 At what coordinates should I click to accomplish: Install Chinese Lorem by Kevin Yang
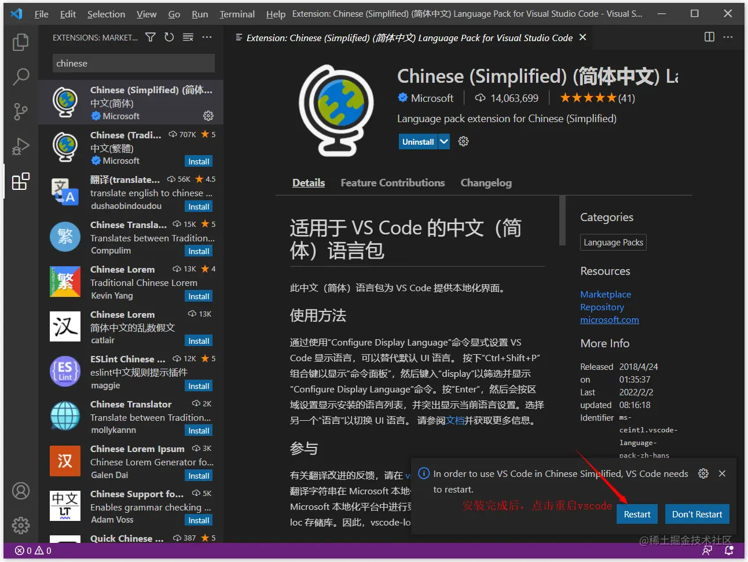(x=199, y=296)
